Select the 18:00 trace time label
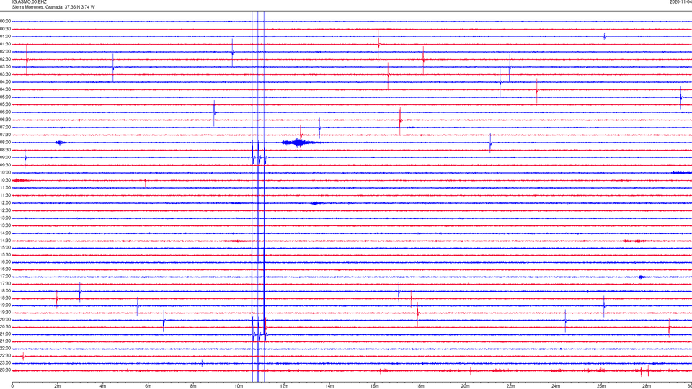 tap(5, 291)
